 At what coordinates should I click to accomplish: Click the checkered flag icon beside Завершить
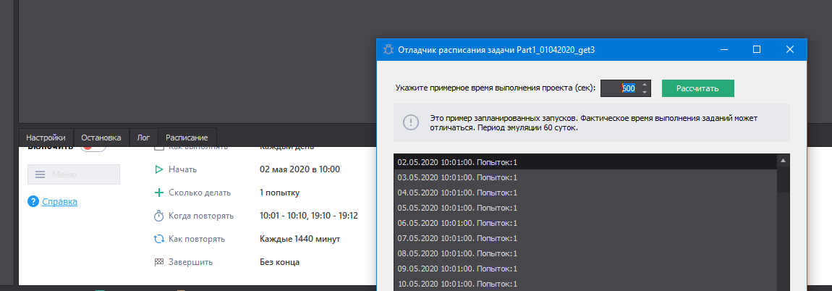point(159,262)
